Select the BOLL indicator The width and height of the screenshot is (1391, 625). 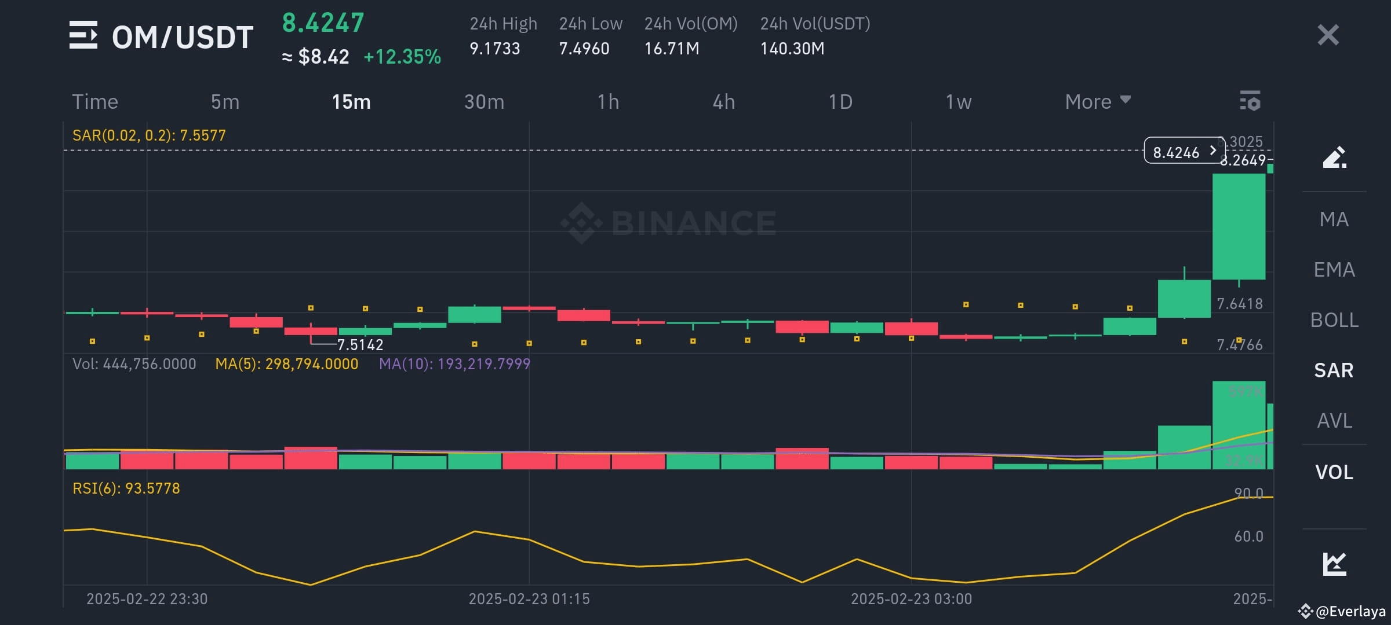[x=1335, y=319]
